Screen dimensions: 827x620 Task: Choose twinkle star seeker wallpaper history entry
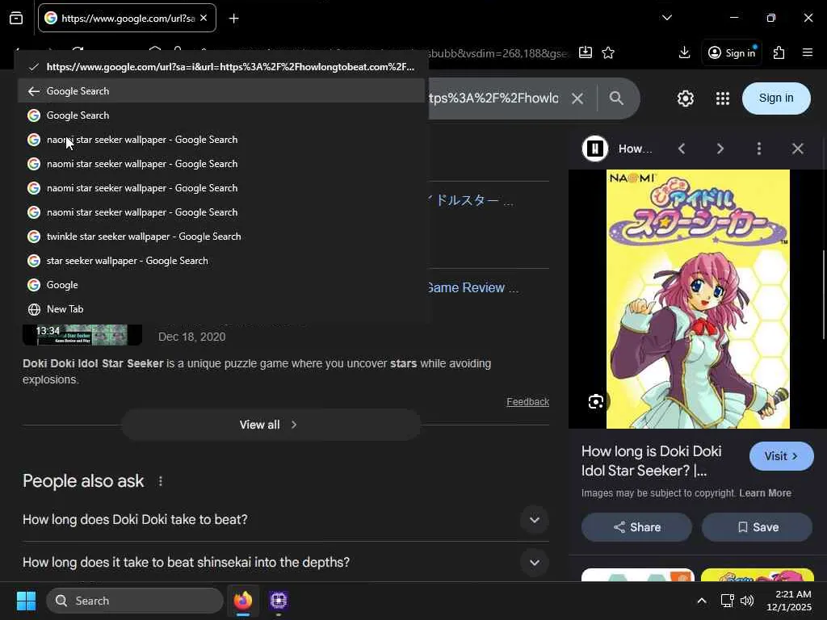click(221, 237)
